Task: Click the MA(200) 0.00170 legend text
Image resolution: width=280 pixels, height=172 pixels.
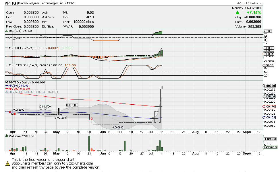Action: click(x=19, y=89)
